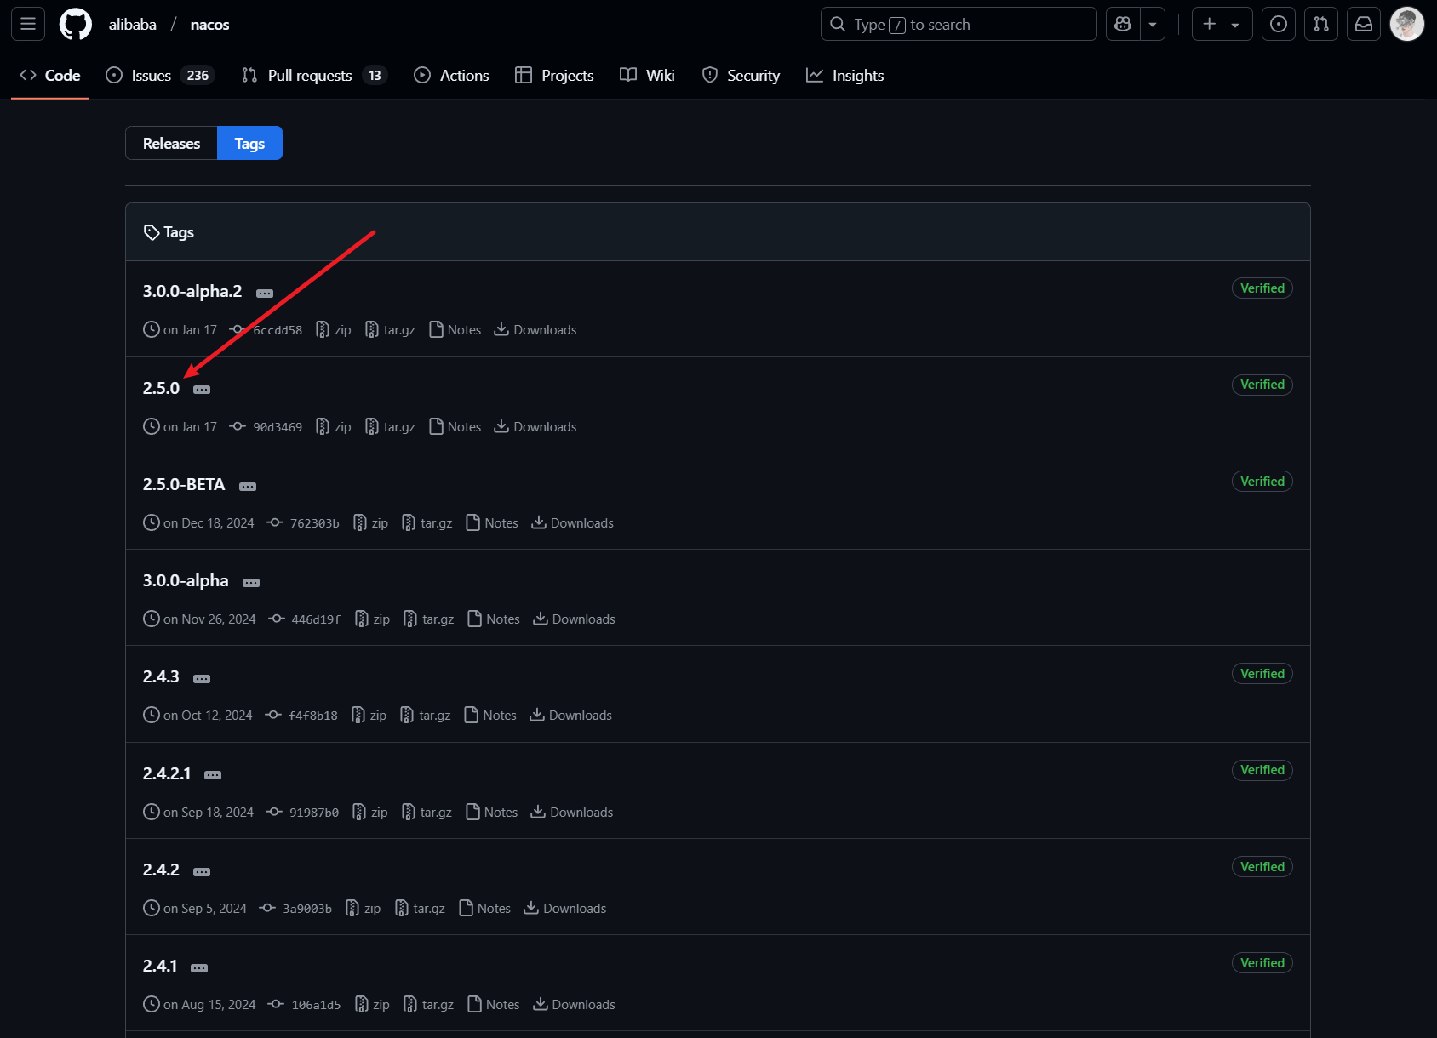Download tar.gz archive icon for tag 2.4.2.1
This screenshot has height=1038, width=1437.
409,812
